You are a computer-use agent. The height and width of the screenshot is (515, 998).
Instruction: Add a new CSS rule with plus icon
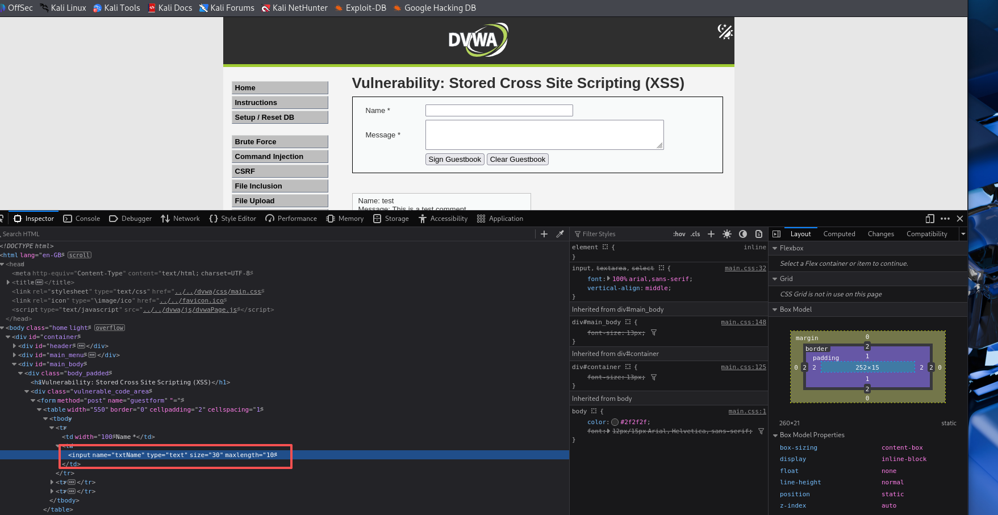point(711,234)
